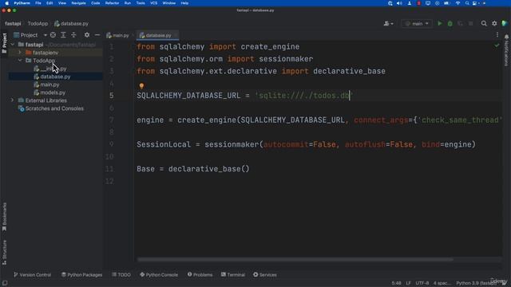Open the Problems tool window
The height and width of the screenshot is (287, 511).
(200, 274)
